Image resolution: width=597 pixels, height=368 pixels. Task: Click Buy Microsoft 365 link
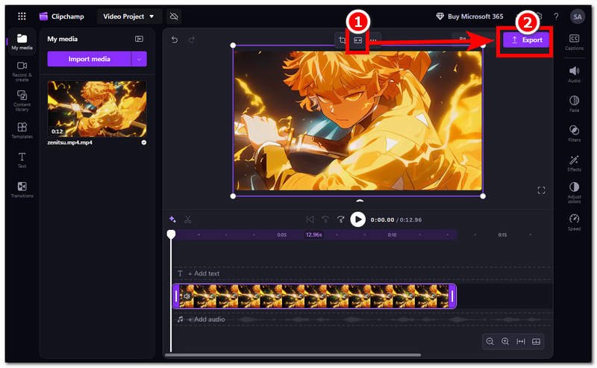point(469,16)
